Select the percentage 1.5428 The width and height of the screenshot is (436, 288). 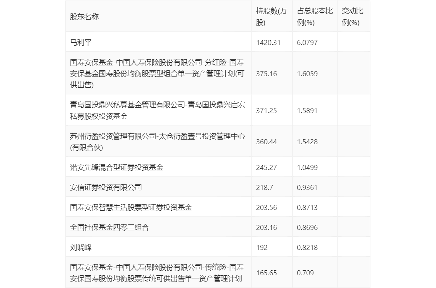click(x=307, y=142)
